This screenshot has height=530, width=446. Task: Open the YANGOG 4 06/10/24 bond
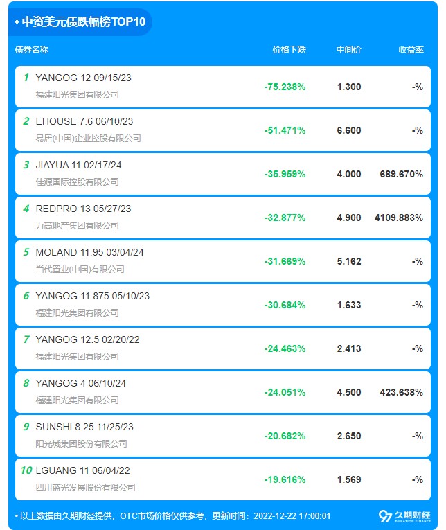tap(223, 391)
